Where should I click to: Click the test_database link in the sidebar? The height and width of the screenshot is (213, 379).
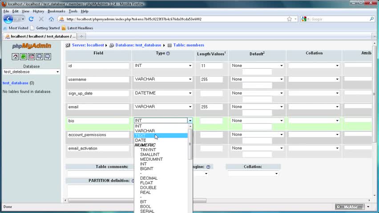[x=16, y=83]
